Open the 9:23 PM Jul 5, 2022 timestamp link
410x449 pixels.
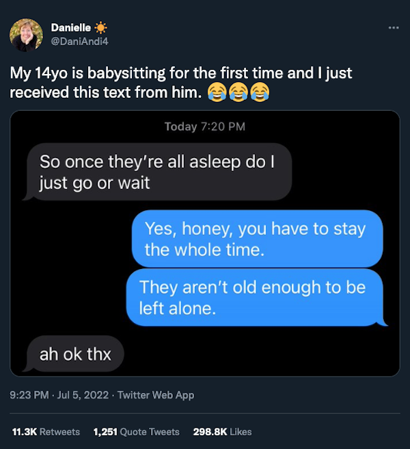[x=60, y=395]
